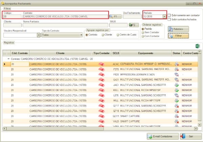Screen dimensions: 203x142
Task: Click the Dia Fechamento field
Action: (132, 17)
